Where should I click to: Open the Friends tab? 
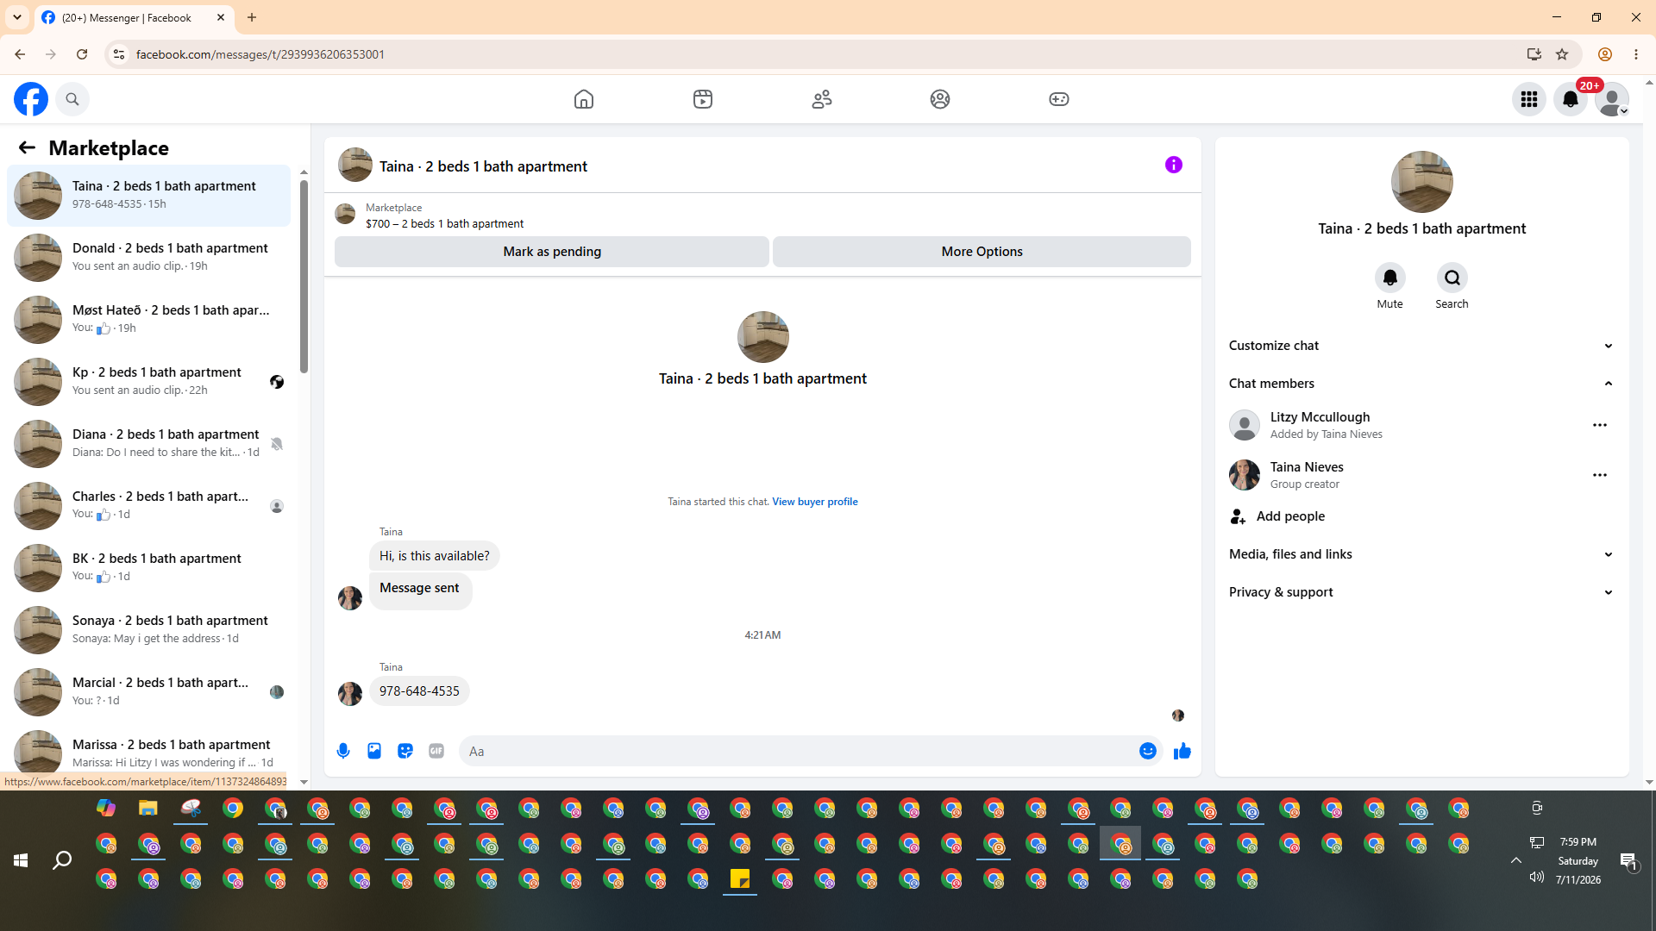822,99
